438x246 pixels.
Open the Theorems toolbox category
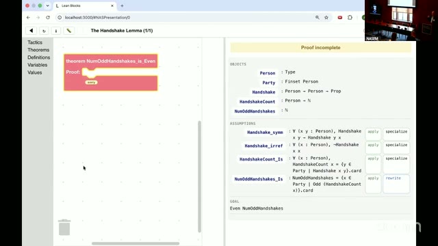38,50
